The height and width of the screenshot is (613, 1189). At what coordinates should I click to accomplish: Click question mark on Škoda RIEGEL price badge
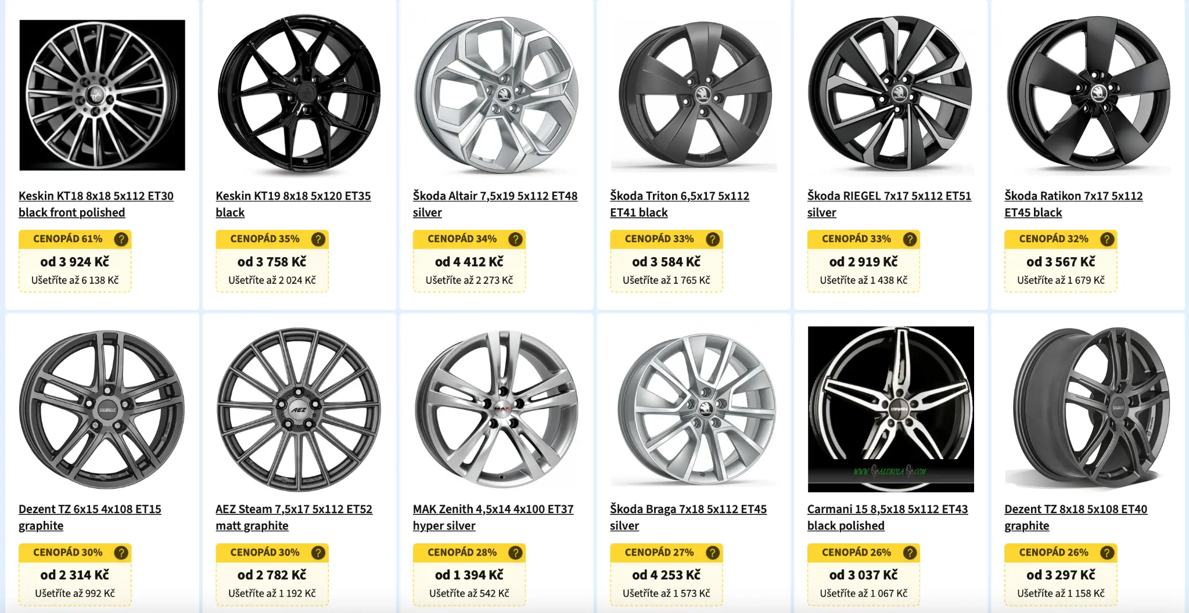click(910, 239)
